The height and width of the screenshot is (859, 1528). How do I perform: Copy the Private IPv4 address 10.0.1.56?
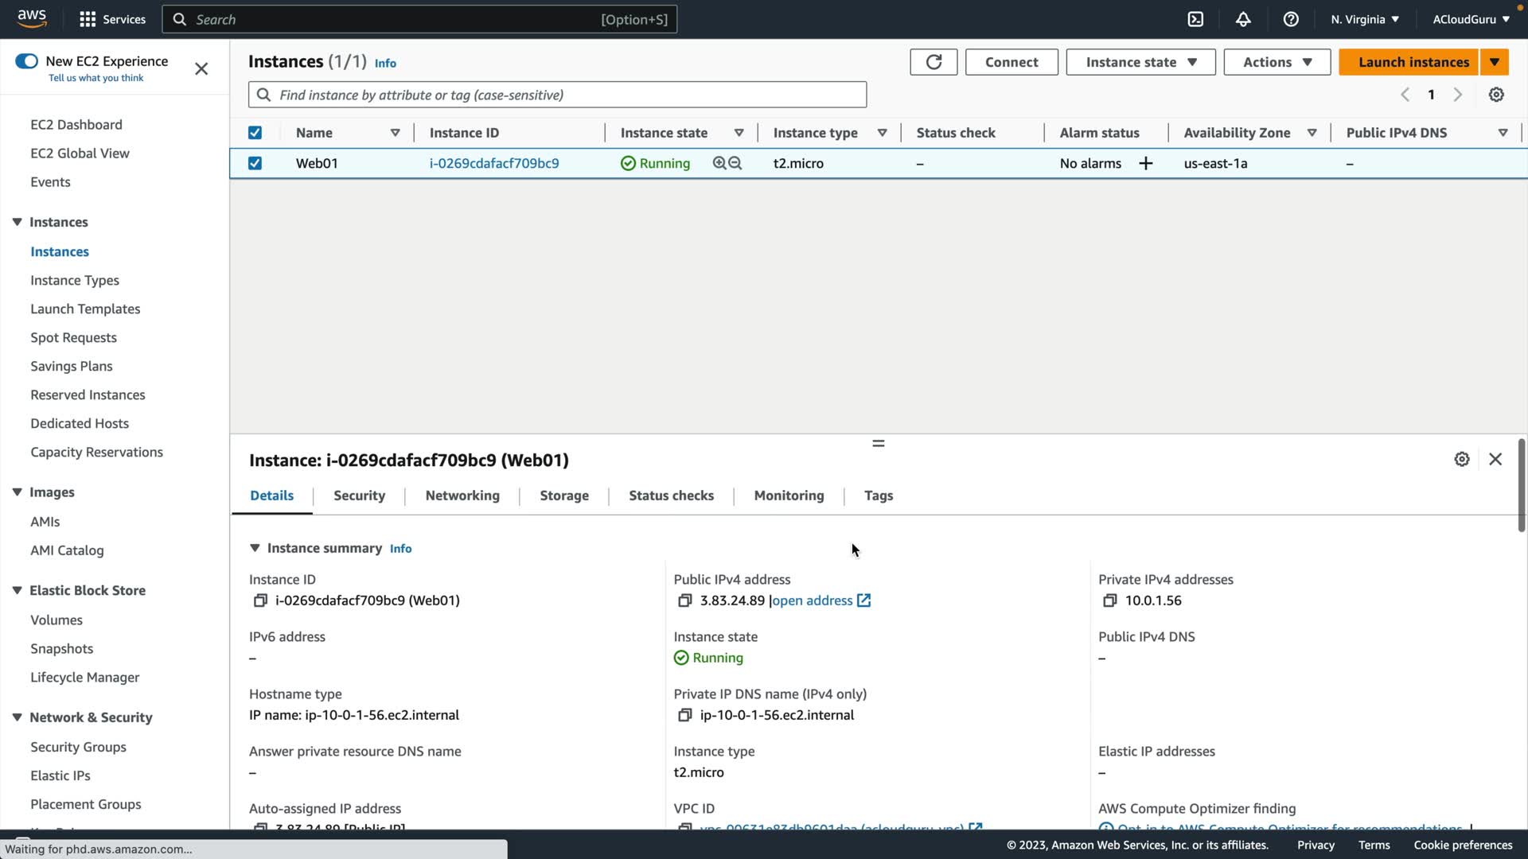click(1109, 601)
